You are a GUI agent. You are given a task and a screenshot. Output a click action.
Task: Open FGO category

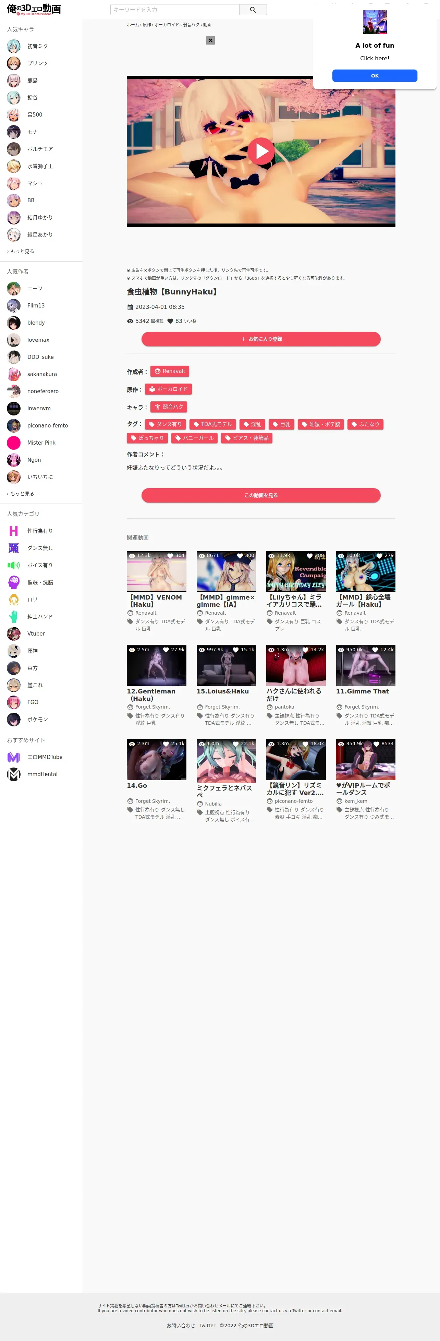(33, 702)
